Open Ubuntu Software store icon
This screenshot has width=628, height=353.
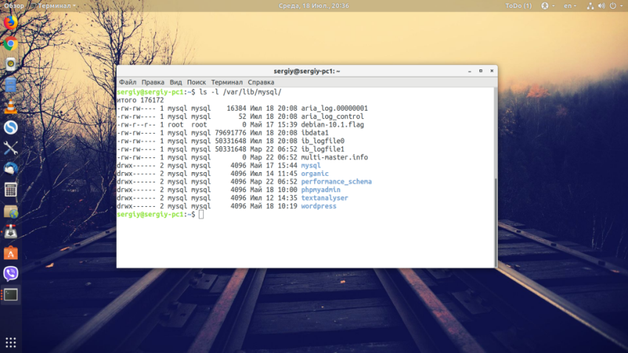10,253
